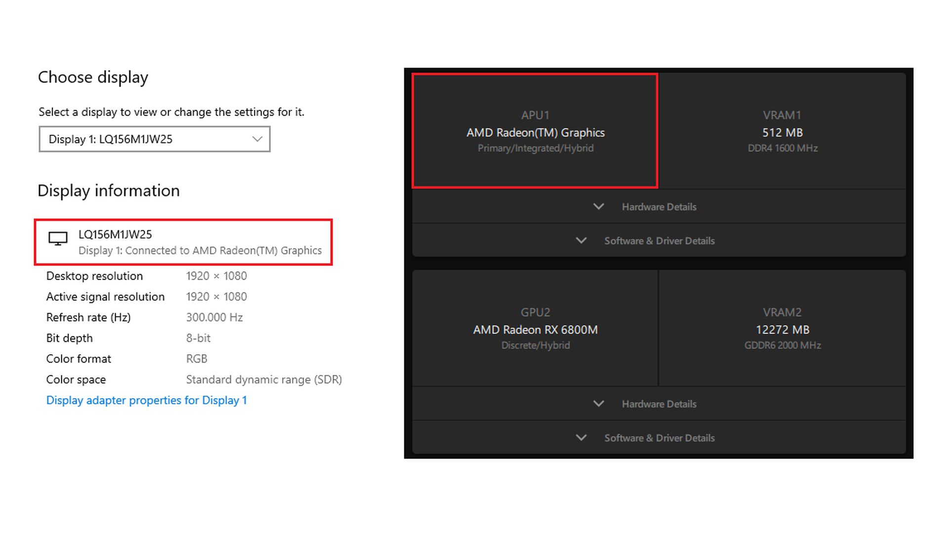Click the dropdown arrow in display selector

tap(257, 139)
